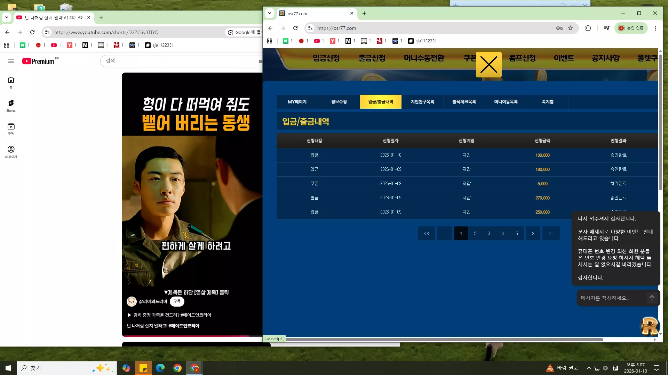Open 출금신청 in site navigation
The height and width of the screenshot is (375, 668).
(372, 58)
